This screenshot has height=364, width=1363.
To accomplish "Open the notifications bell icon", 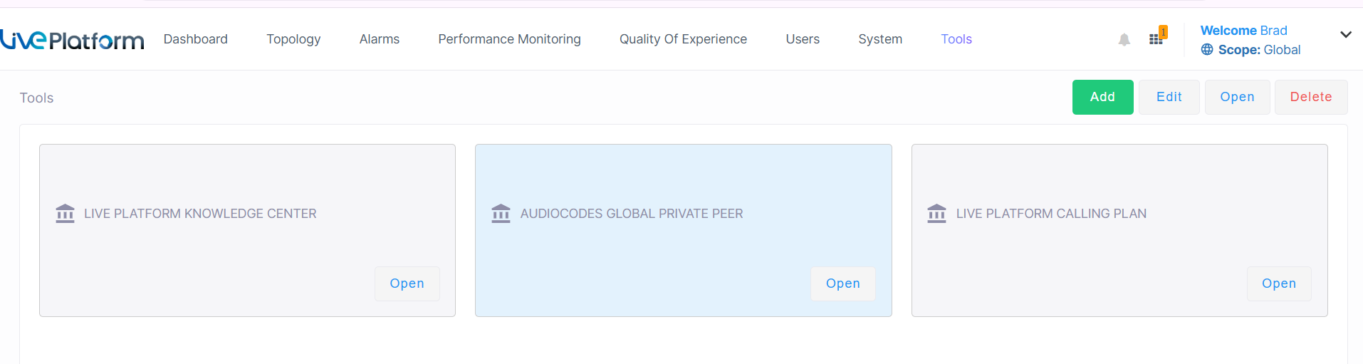I will (x=1124, y=40).
